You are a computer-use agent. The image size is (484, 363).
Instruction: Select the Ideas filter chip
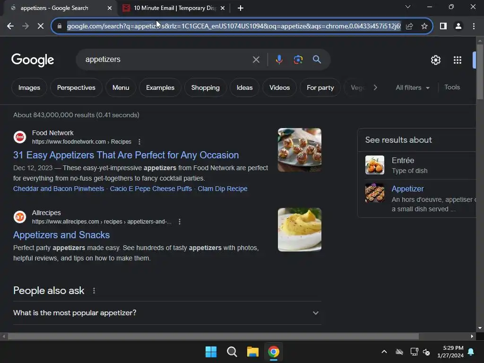click(x=244, y=87)
